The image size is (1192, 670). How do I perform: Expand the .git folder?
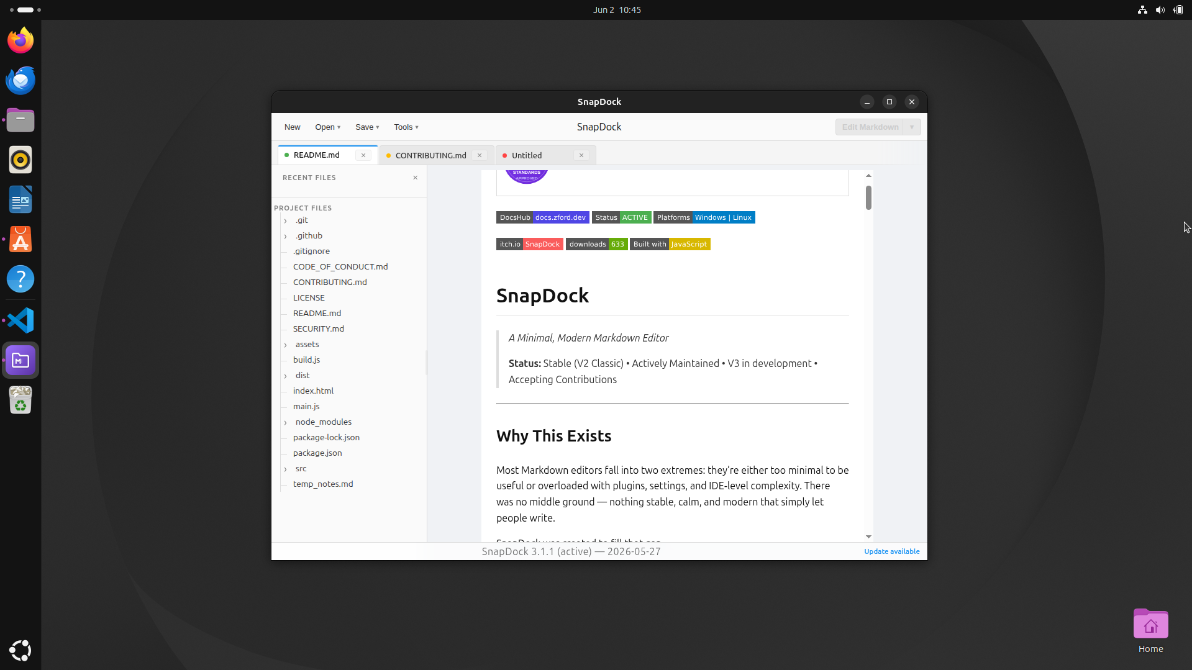coord(286,220)
